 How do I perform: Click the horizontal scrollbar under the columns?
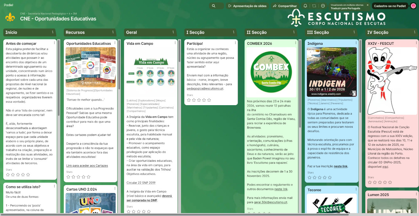point(175,214)
